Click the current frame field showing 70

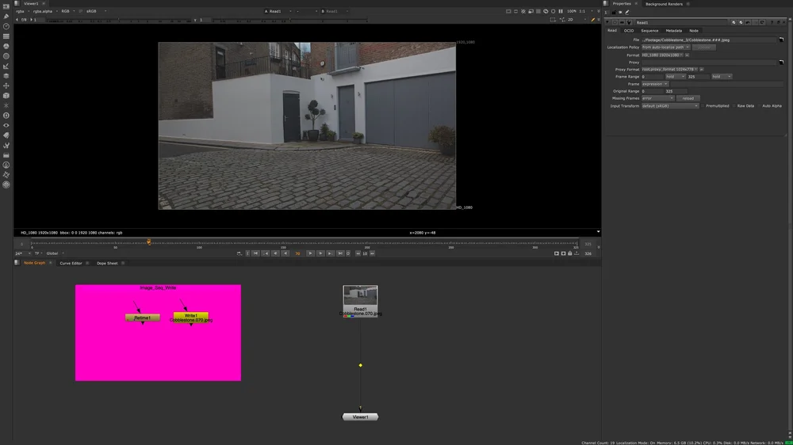click(x=297, y=253)
